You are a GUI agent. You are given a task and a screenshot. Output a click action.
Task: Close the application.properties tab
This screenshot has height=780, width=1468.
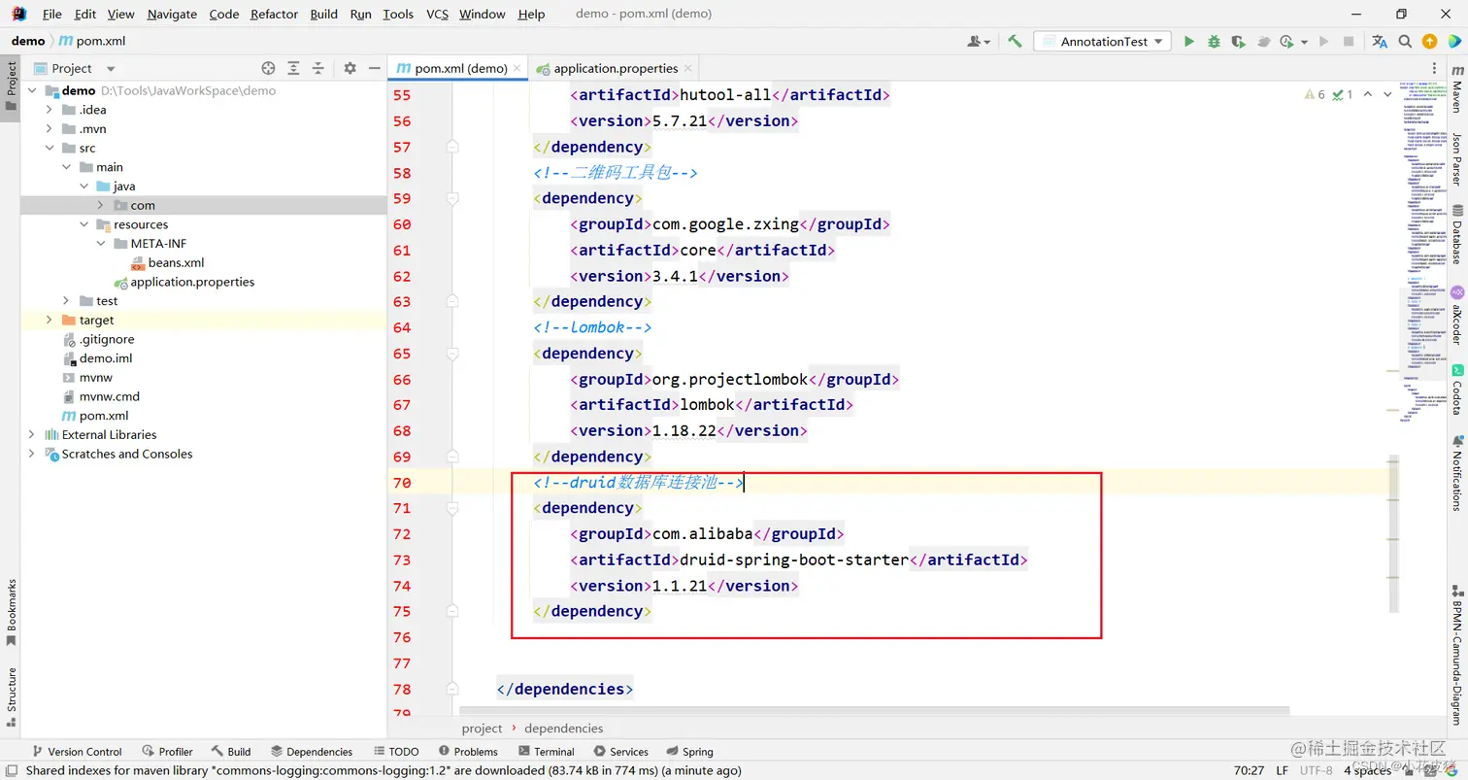point(688,68)
